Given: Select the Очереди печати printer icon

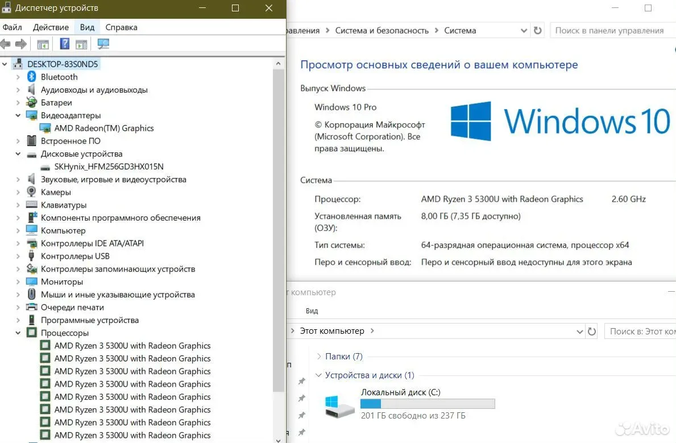Looking at the screenshot, I should (31, 307).
